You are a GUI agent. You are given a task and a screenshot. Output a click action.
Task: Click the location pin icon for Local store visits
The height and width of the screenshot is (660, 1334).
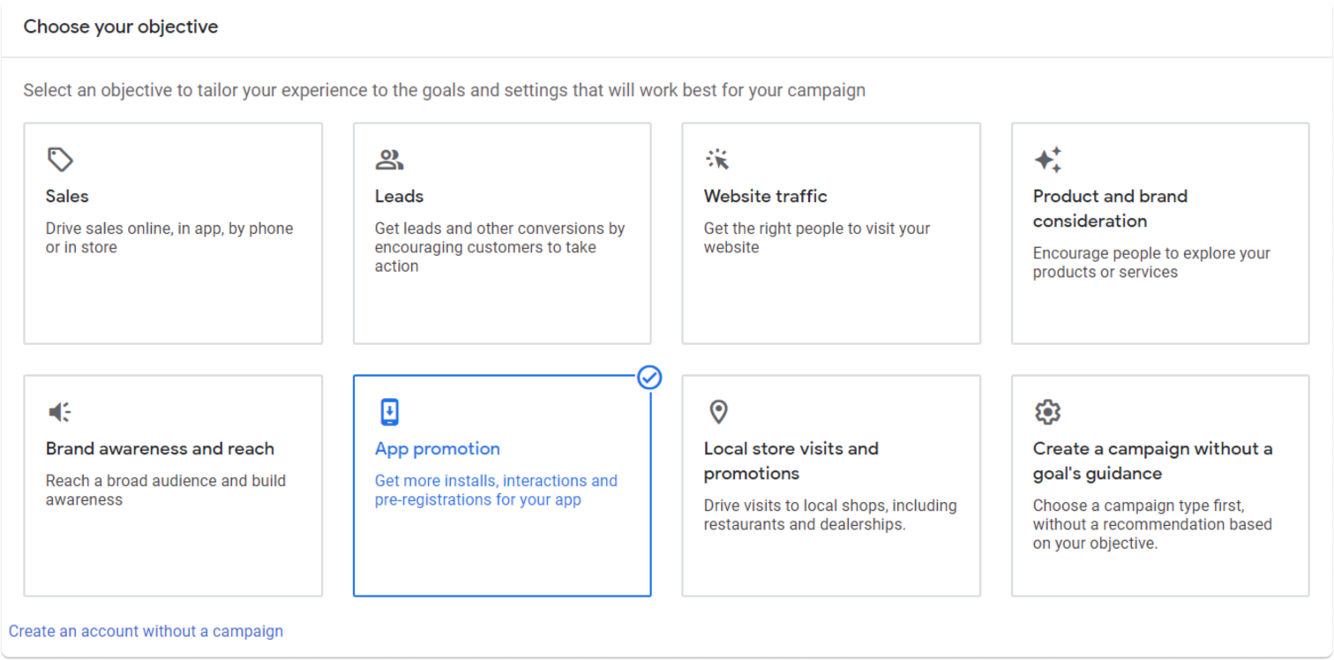[x=718, y=411]
